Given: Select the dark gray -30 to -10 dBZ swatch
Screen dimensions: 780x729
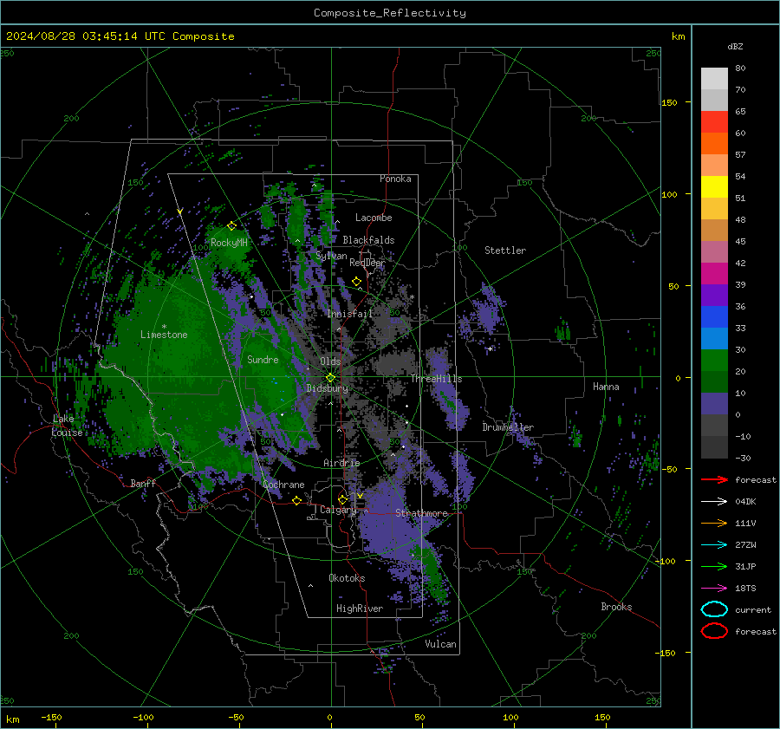Looking at the screenshot, I should pos(714,447).
